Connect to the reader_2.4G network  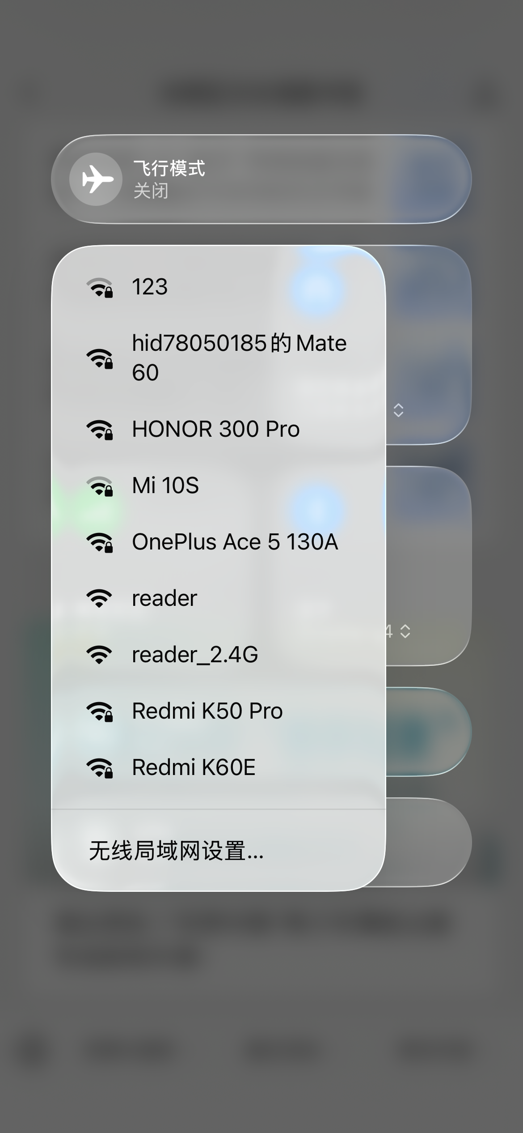point(219,655)
